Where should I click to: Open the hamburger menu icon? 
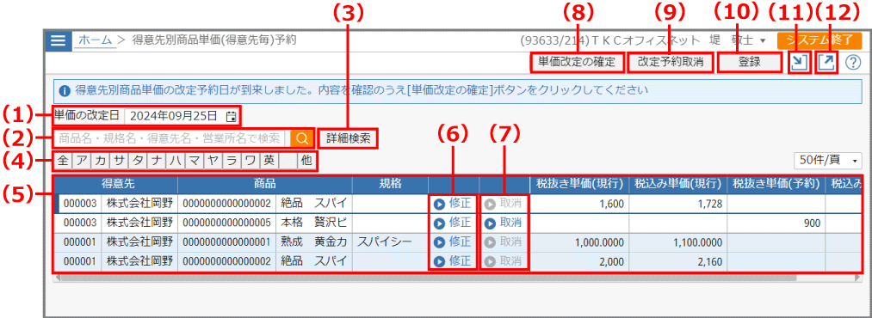pyautogui.click(x=58, y=40)
